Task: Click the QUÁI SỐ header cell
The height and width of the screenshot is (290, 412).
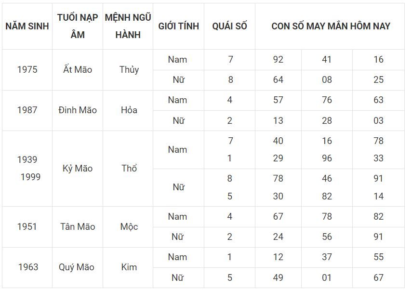Action: tap(230, 26)
